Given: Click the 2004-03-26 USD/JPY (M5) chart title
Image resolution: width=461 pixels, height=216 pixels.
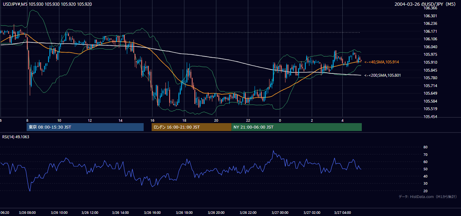Looking at the screenshot, I should 425,4.
